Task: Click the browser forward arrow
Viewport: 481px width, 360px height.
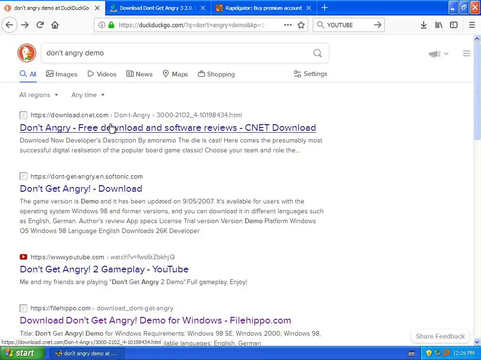Action: click(25, 25)
